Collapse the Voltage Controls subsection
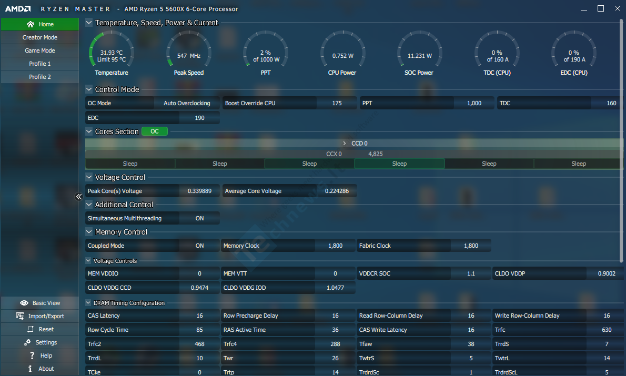The image size is (626, 376). click(88, 261)
